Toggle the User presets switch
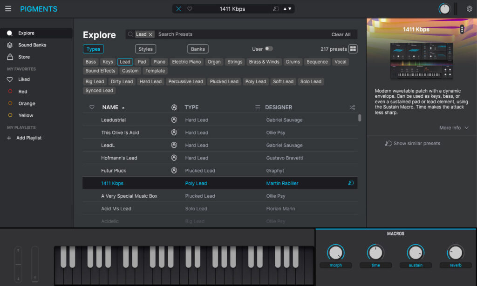 269,48
